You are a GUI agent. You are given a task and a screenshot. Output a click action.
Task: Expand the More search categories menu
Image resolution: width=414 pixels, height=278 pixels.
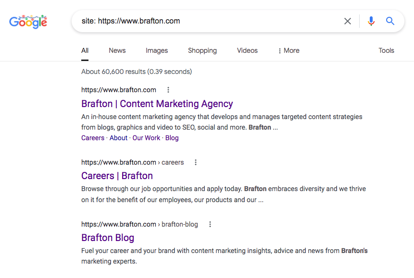(x=288, y=50)
